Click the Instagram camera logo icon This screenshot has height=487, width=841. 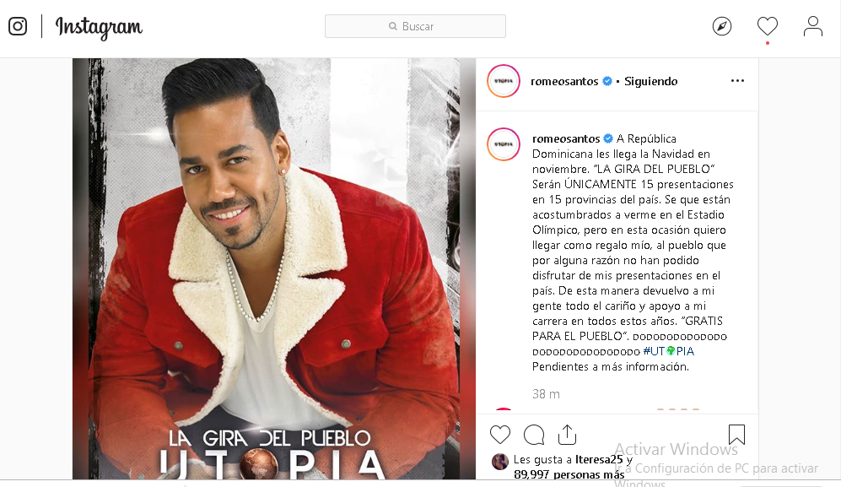point(18,26)
